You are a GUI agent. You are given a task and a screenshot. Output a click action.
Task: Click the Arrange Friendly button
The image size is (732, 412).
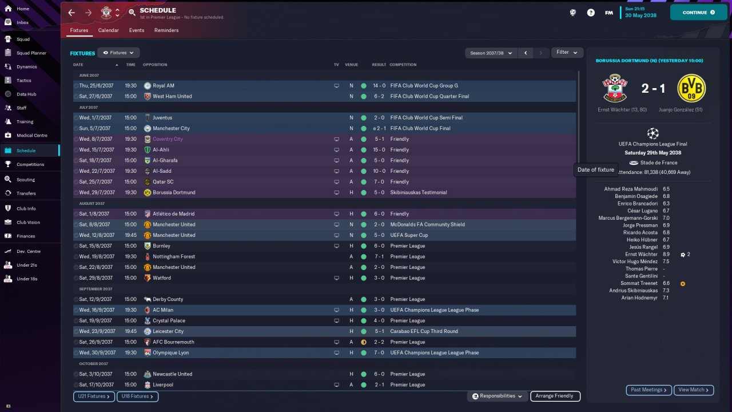click(x=555, y=396)
